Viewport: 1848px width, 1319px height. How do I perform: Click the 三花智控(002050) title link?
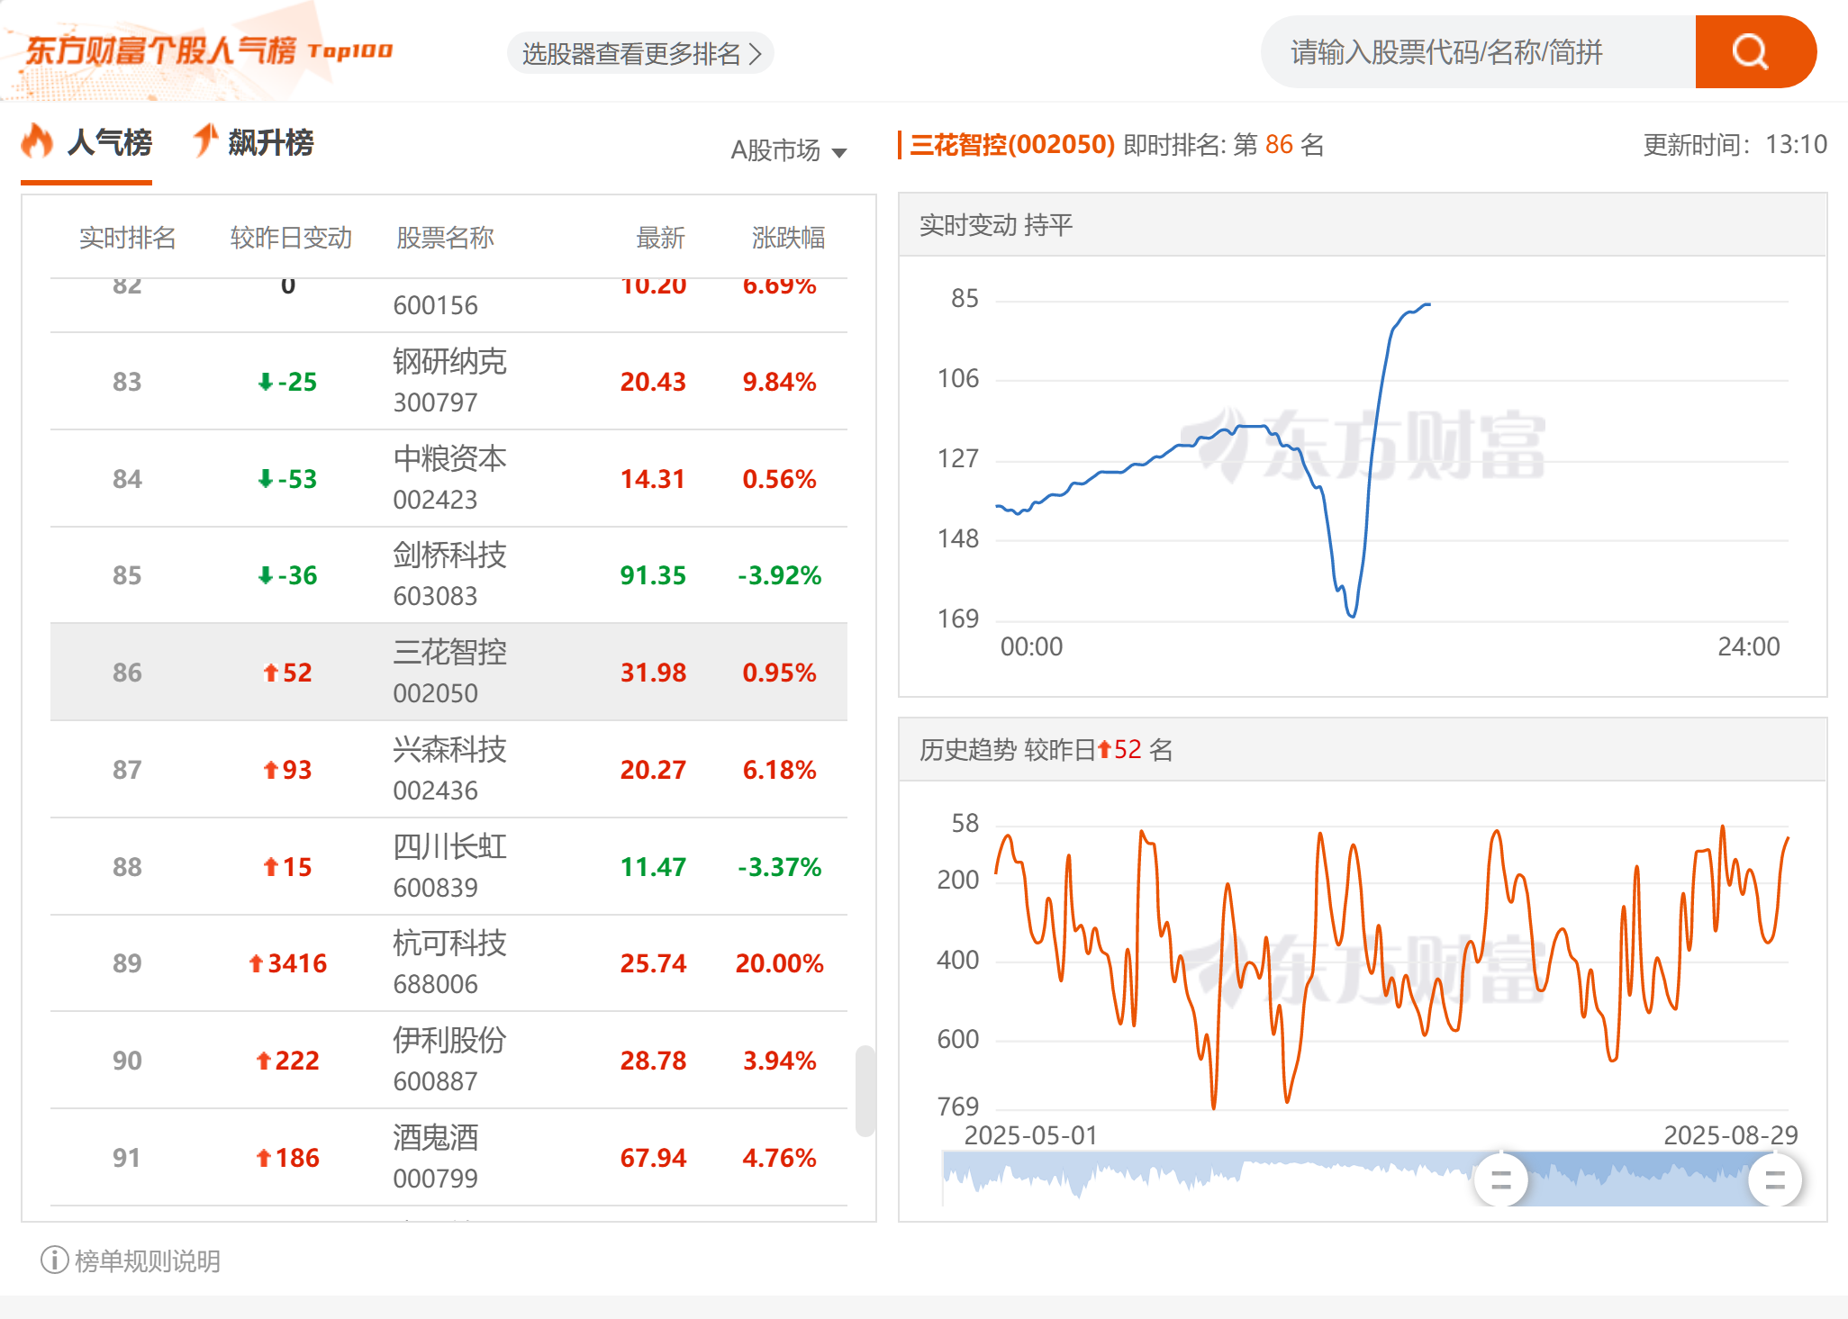point(1012,144)
